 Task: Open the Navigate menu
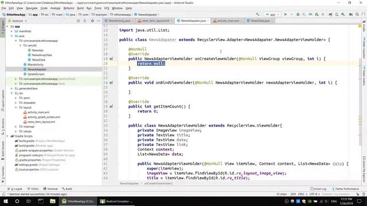click(x=32, y=8)
